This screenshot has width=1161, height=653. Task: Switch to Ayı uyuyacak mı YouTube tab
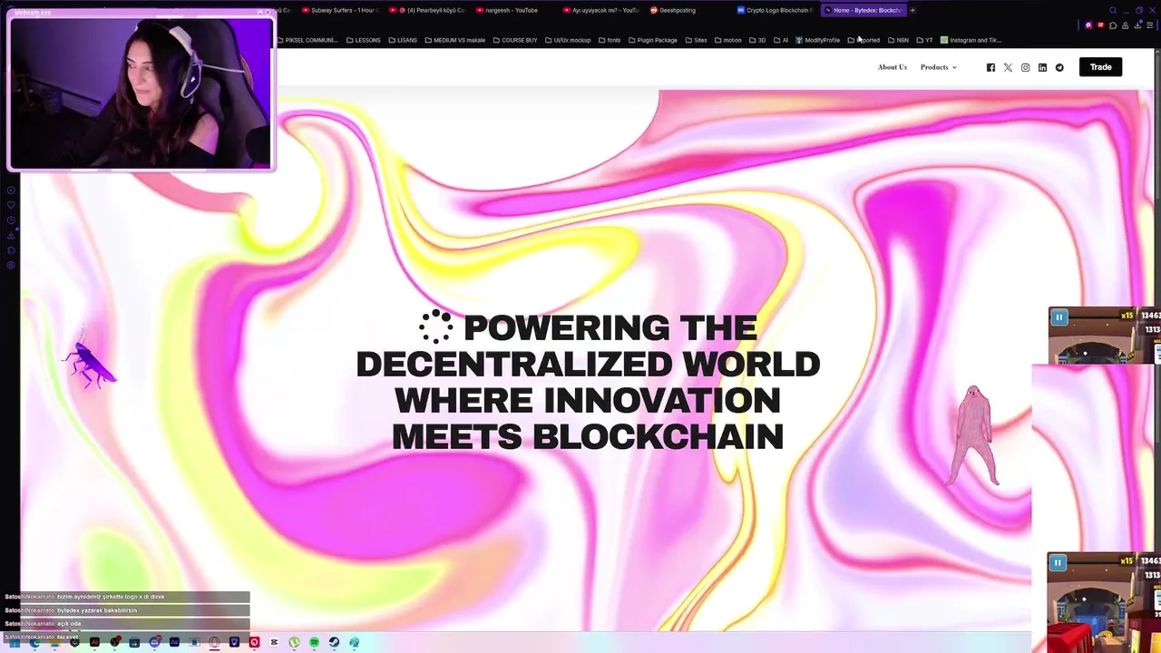(600, 10)
